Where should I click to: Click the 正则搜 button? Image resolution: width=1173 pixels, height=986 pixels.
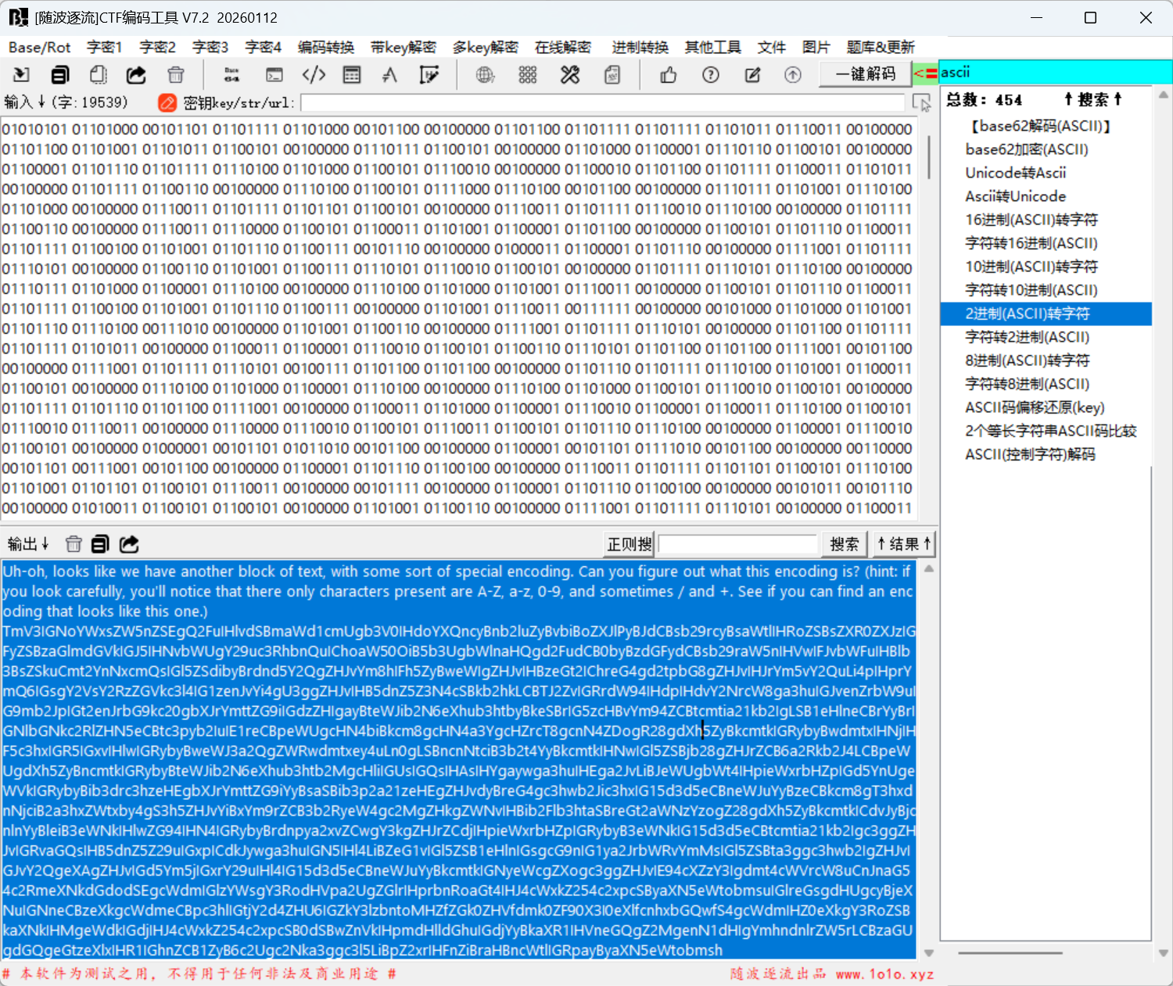coord(630,544)
